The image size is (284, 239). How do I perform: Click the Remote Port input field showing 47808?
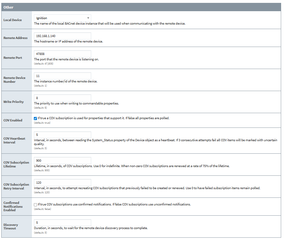point(62,54)
